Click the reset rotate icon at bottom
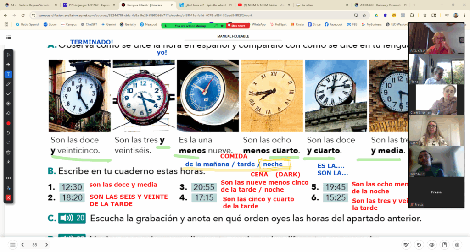The width and height of the screenshot is (470, 252). [419, 245]
